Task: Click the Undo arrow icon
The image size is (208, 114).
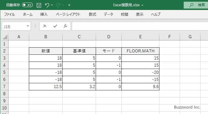Action: pos(47,5)
